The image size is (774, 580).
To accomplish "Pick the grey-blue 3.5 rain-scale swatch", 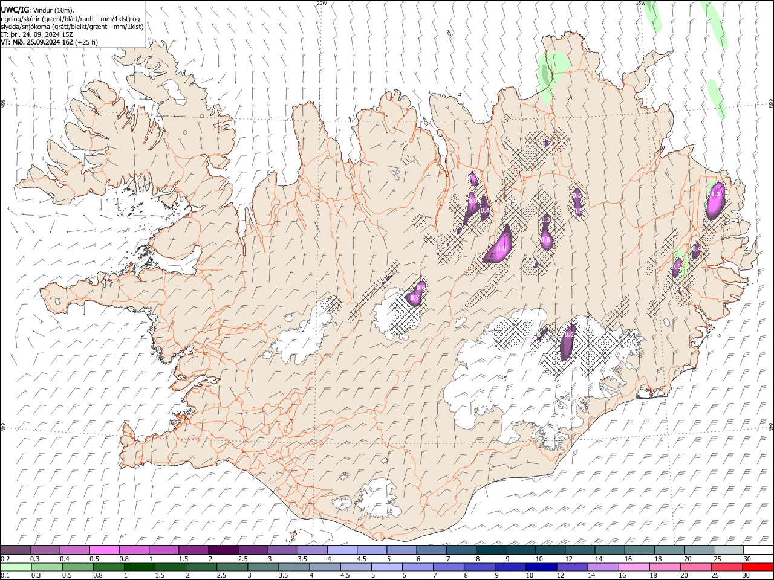I will pyautogui.click(x=293, y=567).
